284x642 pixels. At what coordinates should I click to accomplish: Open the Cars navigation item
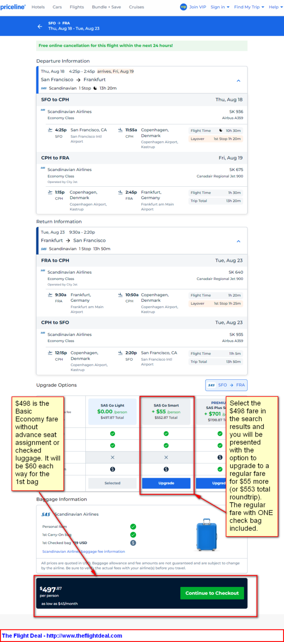[57, 7]
